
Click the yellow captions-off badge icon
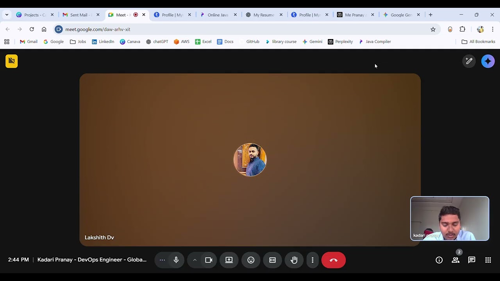pos(12,61)
